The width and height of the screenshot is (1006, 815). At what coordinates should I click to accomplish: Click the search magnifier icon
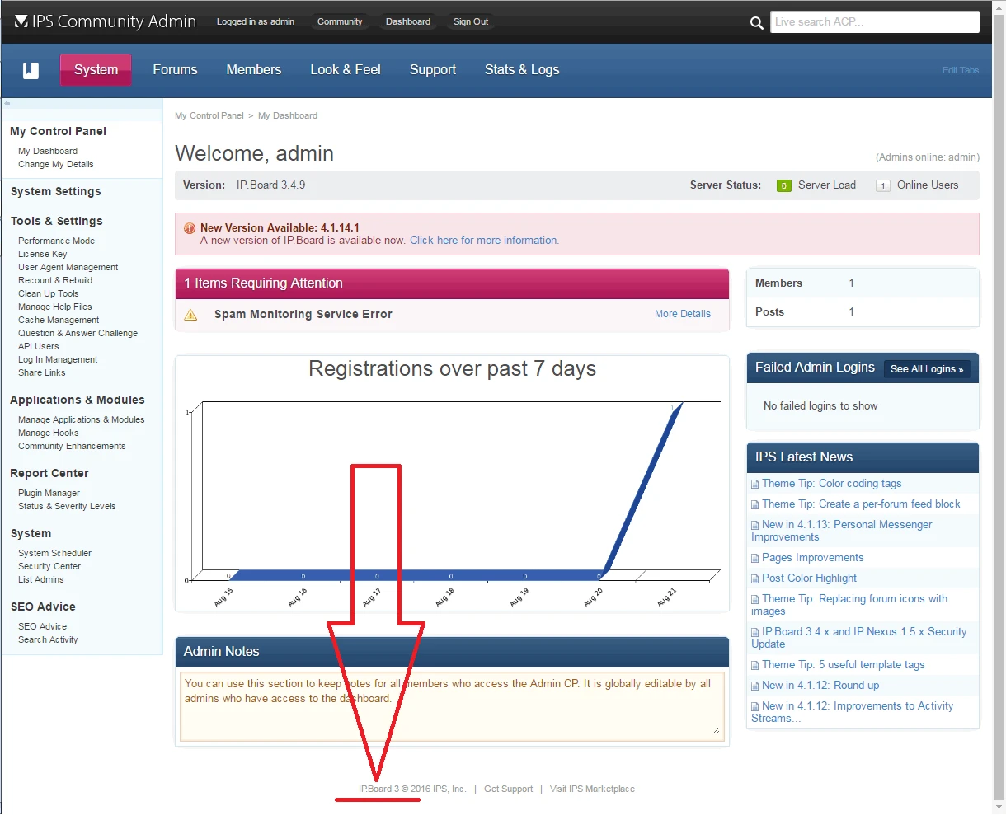pyautogui.click(x=757, y=23)
